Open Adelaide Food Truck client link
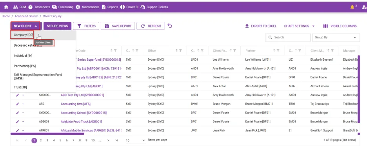The image size is (367, 146). [x=81, y=122]
